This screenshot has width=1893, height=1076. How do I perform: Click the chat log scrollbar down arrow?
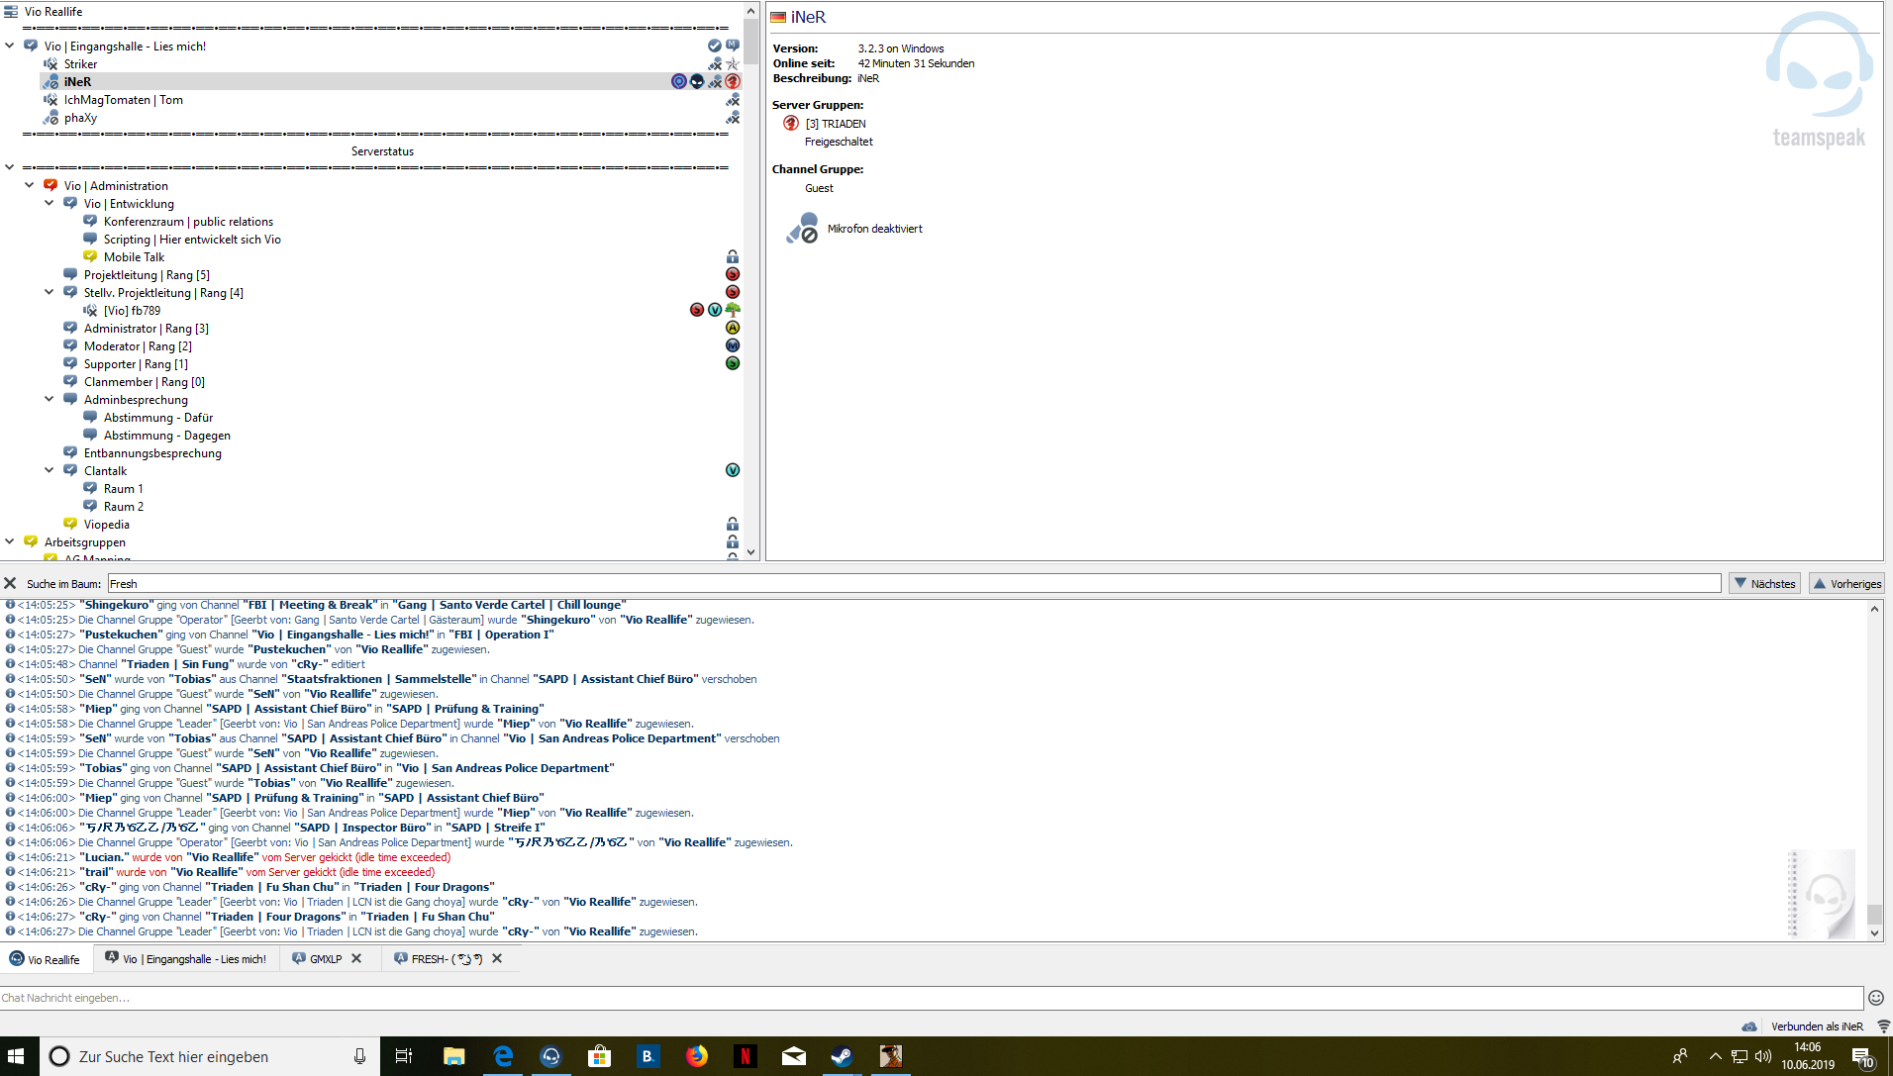[x=1874, y=932]
